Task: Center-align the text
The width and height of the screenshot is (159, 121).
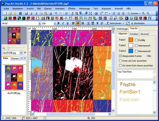Action: [x=78, y=23]
